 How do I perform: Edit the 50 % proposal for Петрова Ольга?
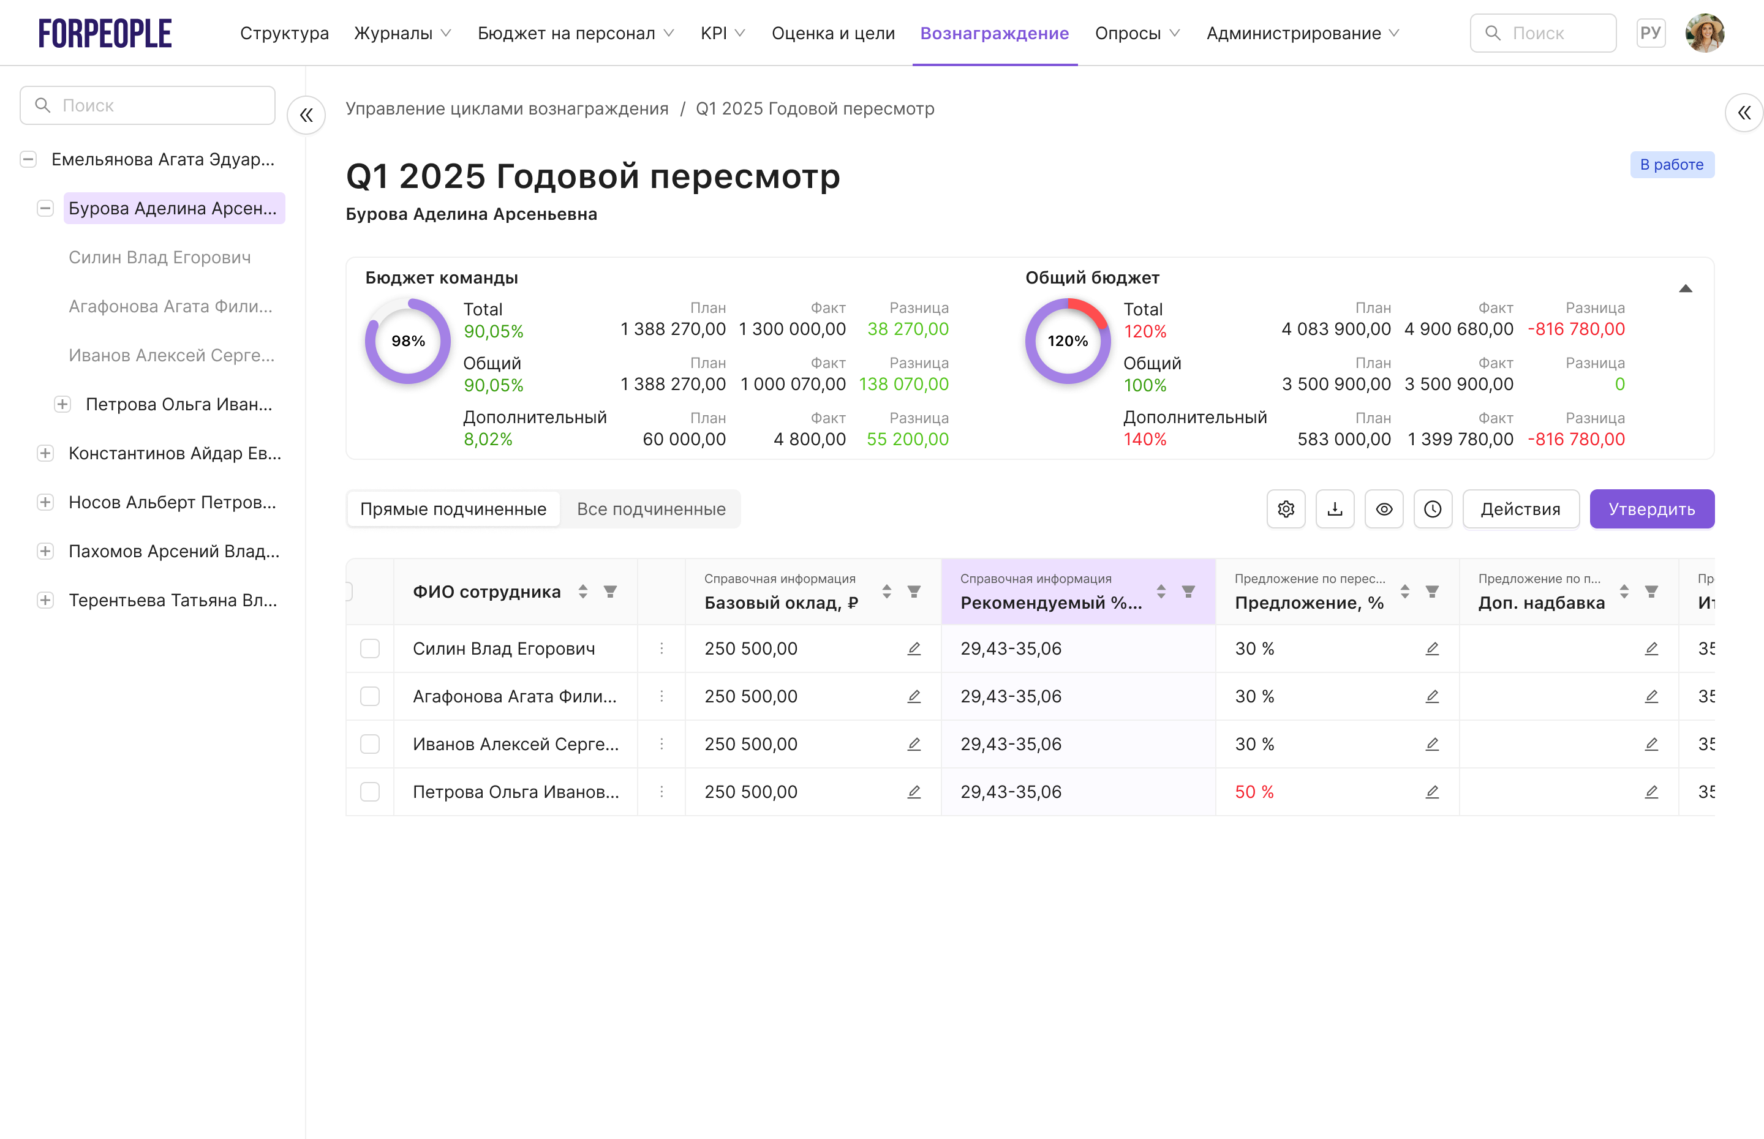pyautogui.click(x=1432, y=792)
